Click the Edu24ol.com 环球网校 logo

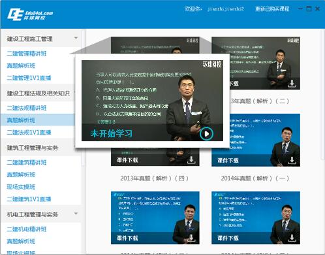coord(30,14)
